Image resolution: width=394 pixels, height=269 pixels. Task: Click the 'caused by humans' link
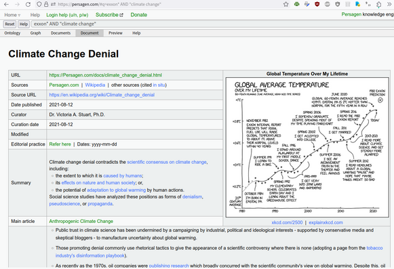pyautogui.click(x=123, y=175)
